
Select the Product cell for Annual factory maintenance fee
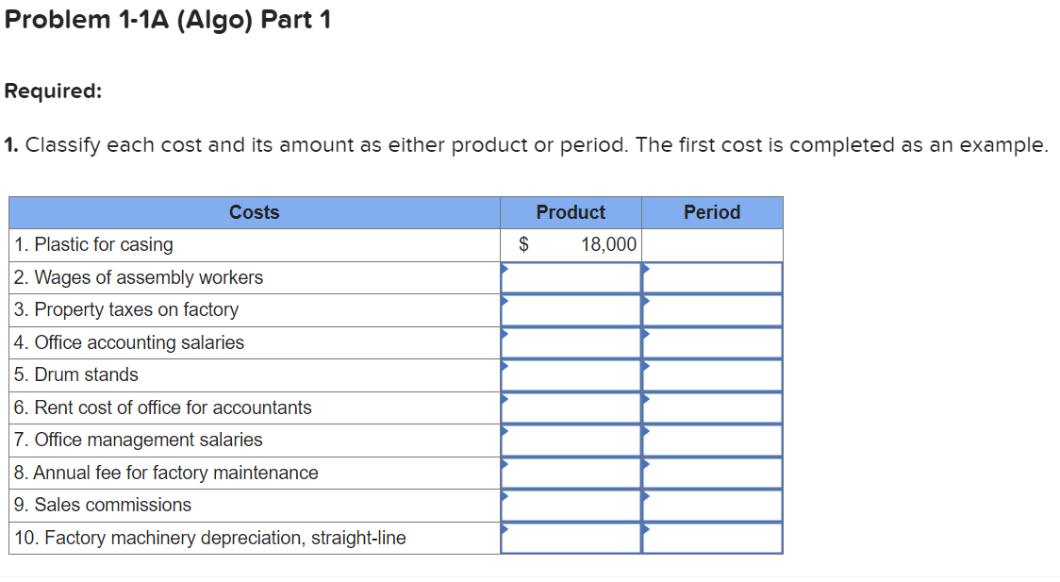(x=571, y=472)
